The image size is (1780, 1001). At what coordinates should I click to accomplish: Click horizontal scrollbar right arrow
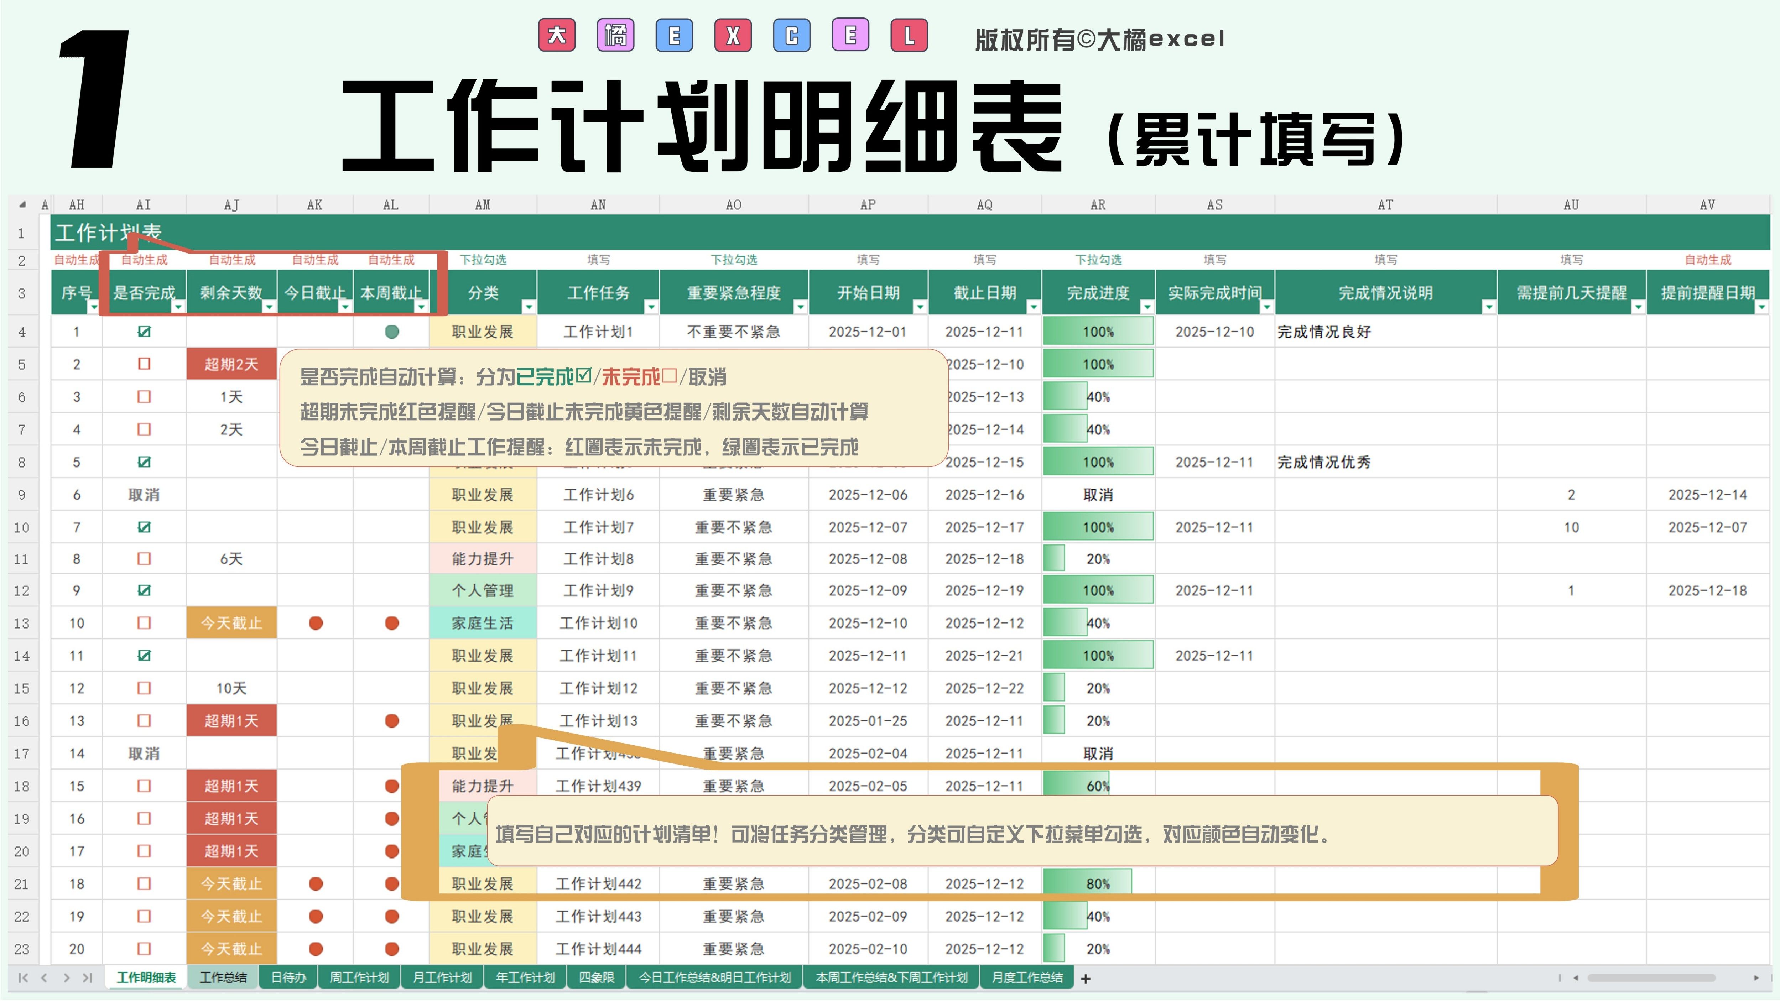point(1756,977)
